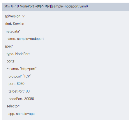Click the port: 8080 line
The height and width of the screenshot is (125, 129).
pyautogui.click(x=16, y=84)
